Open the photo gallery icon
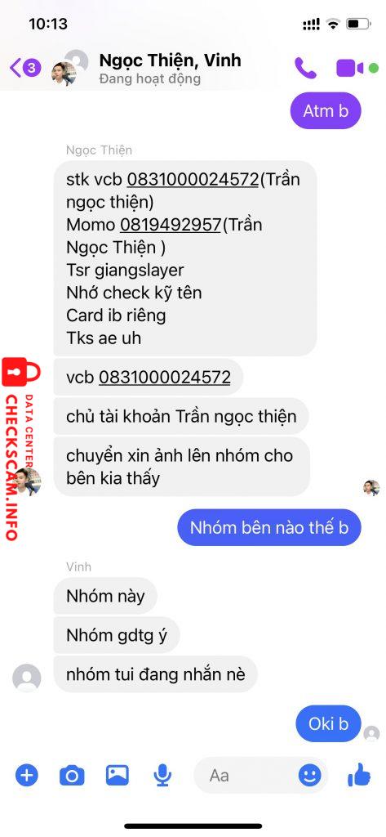386x837 pixels. [x=118, y=775]
